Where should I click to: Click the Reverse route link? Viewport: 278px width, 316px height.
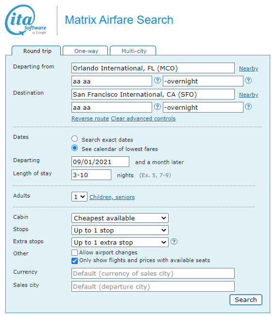(x=90, y=118)
